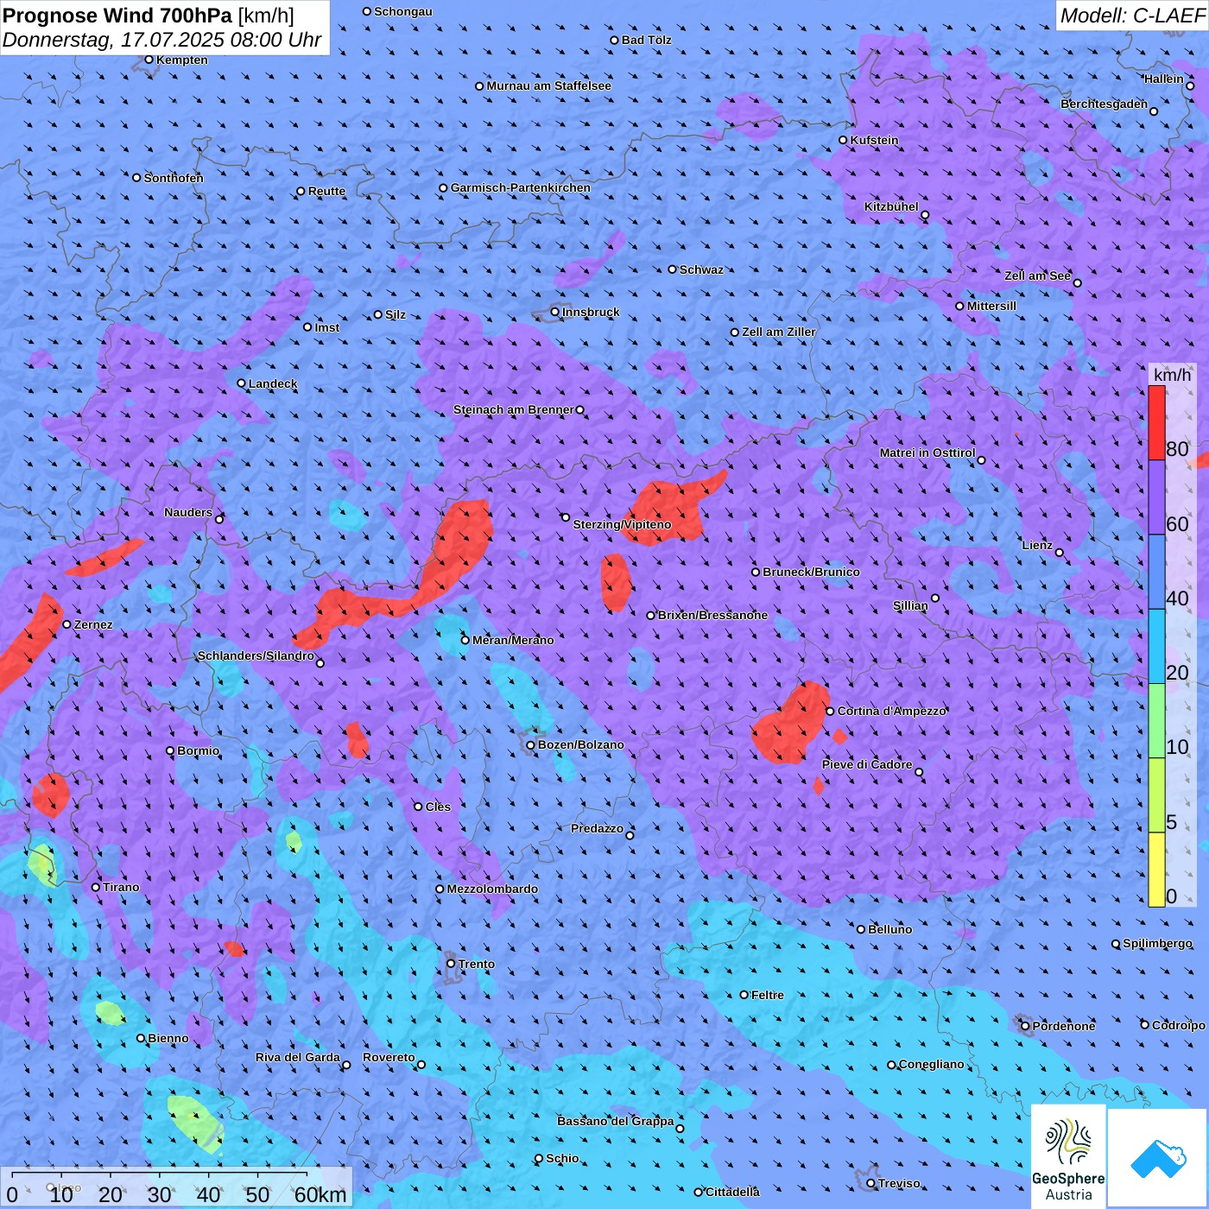Click the 'Brixen/Bressanone' label
This screenshot has width=1209, height=1209.
point(712,615)
